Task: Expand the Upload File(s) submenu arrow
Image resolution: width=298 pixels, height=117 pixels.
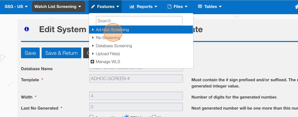Action: 93,54
